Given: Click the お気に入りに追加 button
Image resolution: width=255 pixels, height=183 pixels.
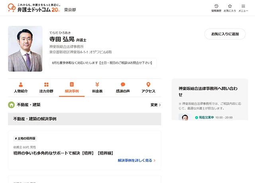Looking at the screenshot, I should [x=225, y=34].
